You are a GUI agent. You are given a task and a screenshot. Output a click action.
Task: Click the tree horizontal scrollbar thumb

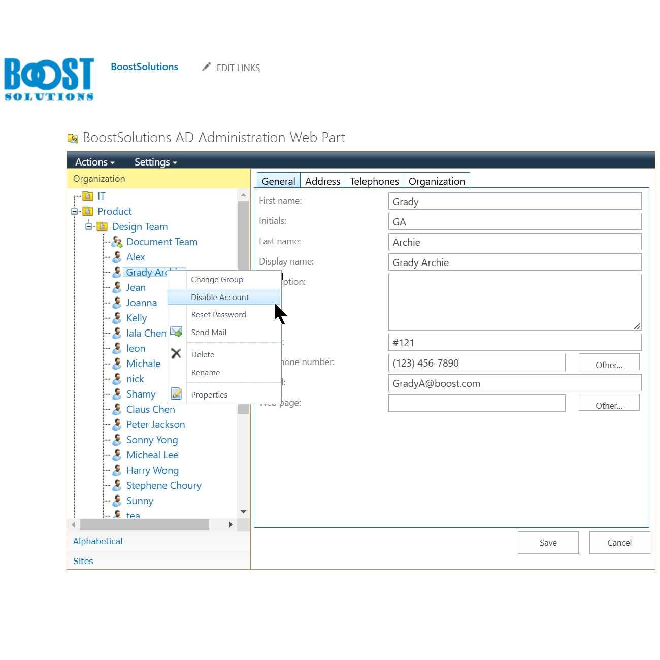point(144,524)
